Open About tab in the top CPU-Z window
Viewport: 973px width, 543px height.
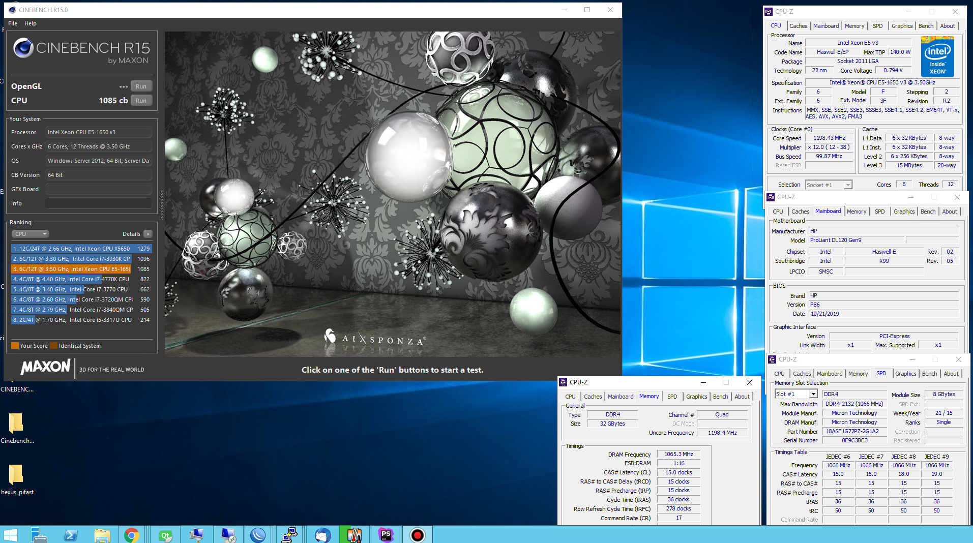point(947,26)
